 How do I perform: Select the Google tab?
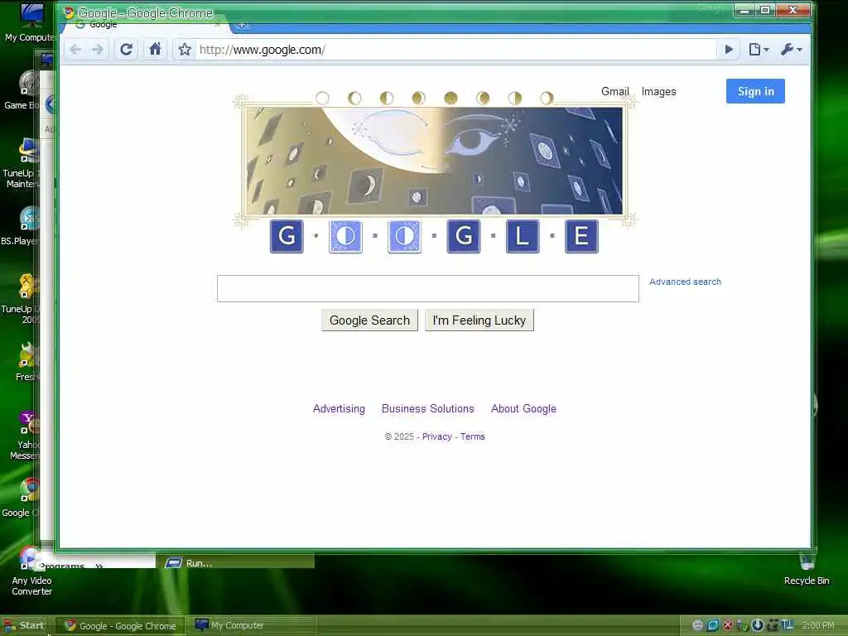(146, 25)
